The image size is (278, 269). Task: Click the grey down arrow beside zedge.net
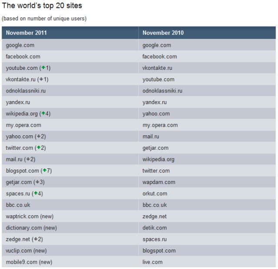pyautogui.click(x=36, y=239)
